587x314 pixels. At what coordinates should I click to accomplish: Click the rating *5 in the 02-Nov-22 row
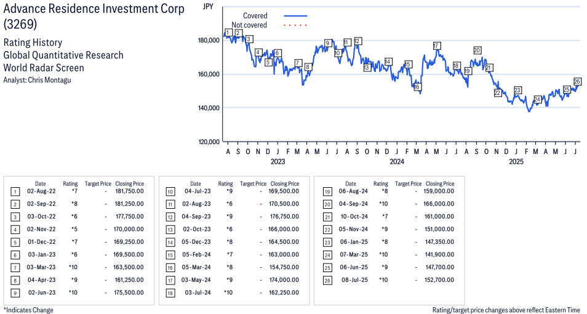click(74, 229)
